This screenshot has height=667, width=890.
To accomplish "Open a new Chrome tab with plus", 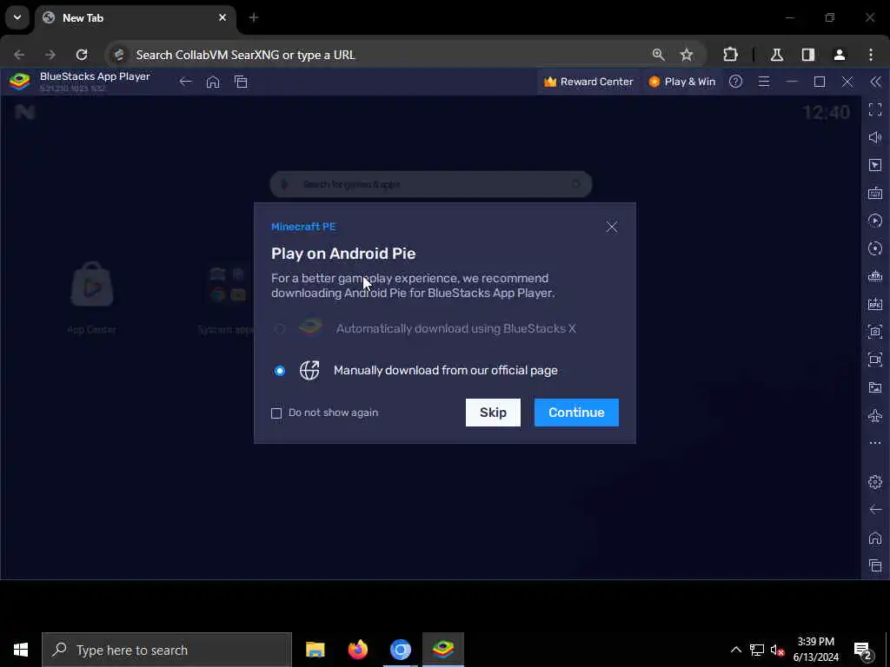I will coord(254,17).
